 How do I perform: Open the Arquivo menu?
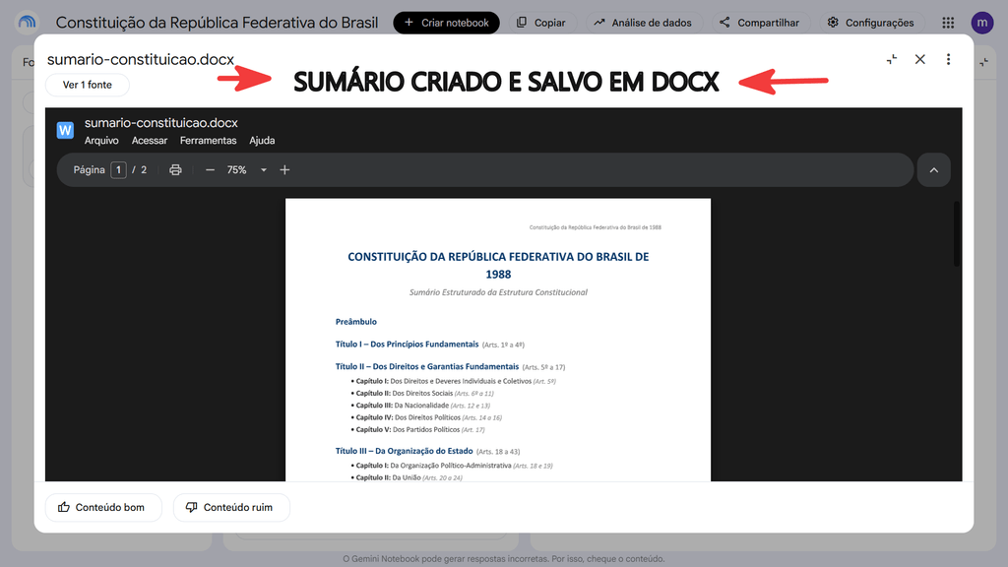pos(101,140)
